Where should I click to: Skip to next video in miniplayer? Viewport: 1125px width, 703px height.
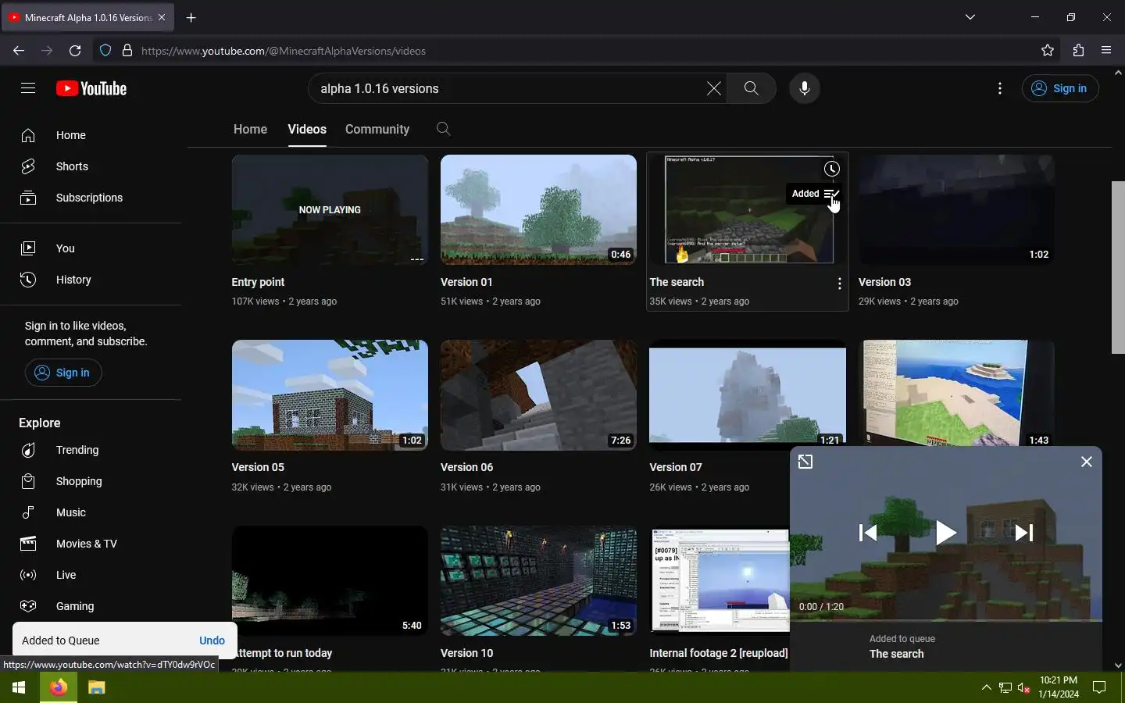pos(1023,533)
